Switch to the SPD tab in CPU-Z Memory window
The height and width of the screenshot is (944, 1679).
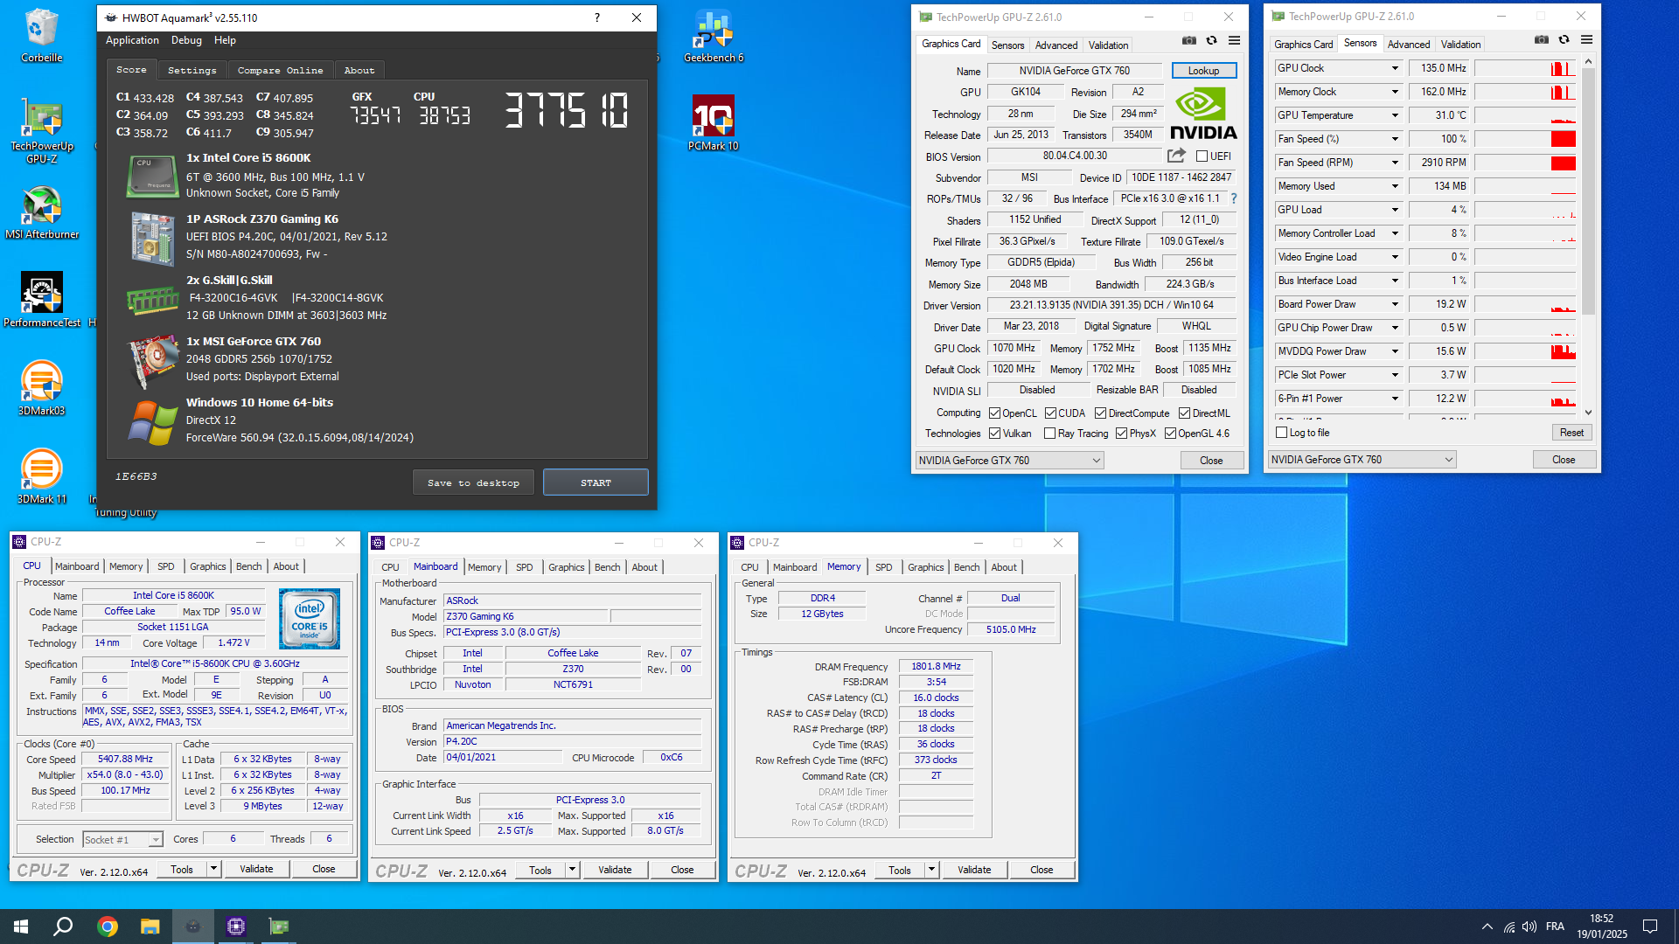(x=884, y=567)
